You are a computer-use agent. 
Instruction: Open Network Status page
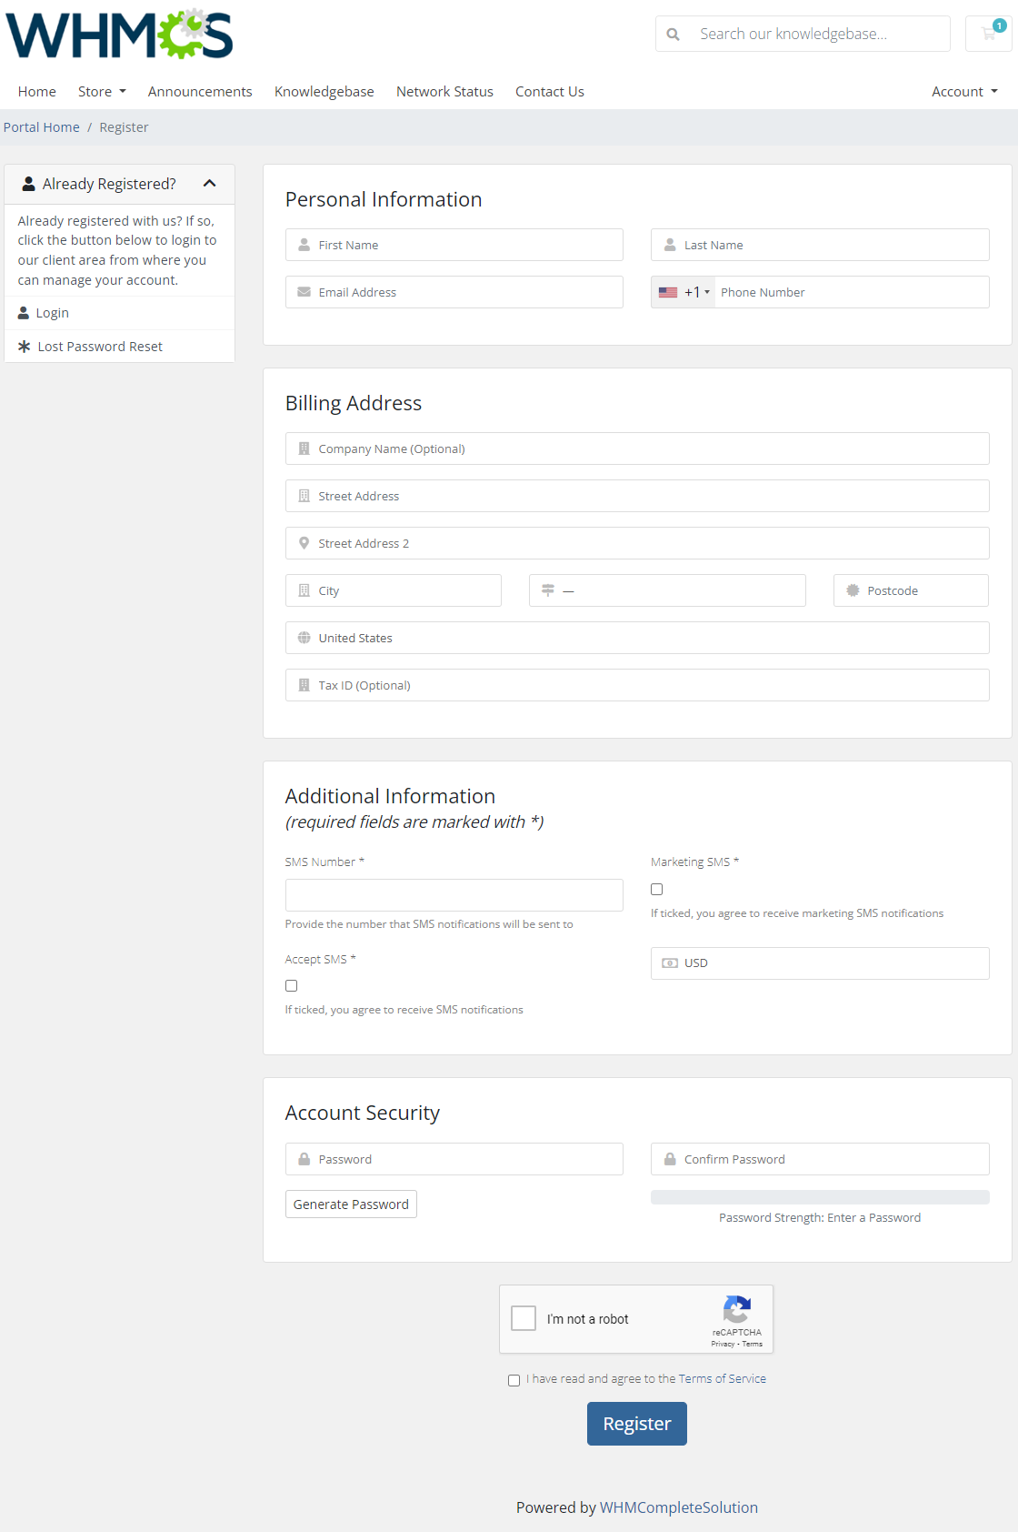pyautogui.click(x=444, y=92)
